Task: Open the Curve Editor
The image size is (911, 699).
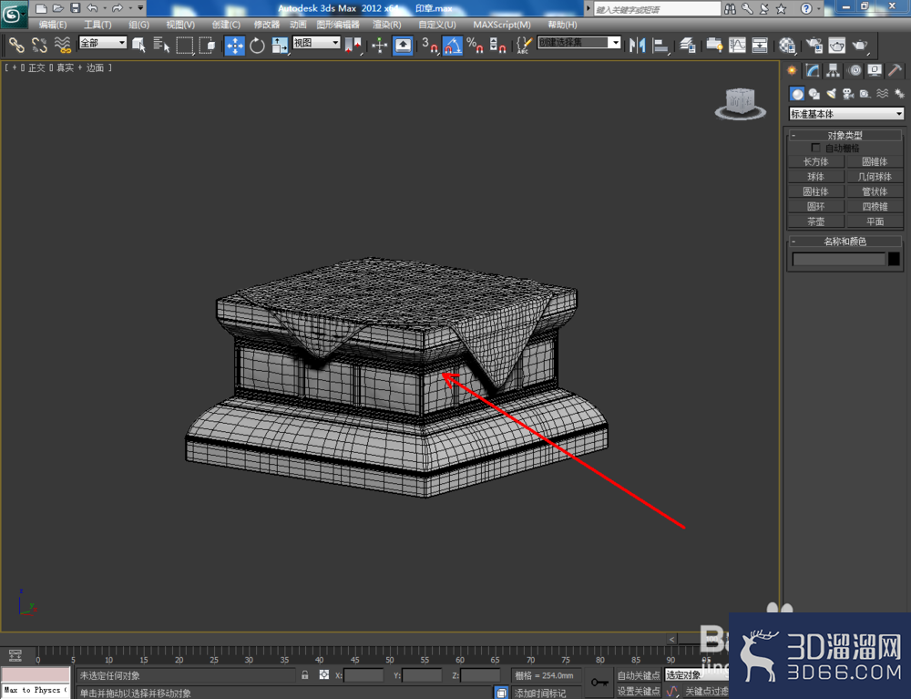Action: 737,46
